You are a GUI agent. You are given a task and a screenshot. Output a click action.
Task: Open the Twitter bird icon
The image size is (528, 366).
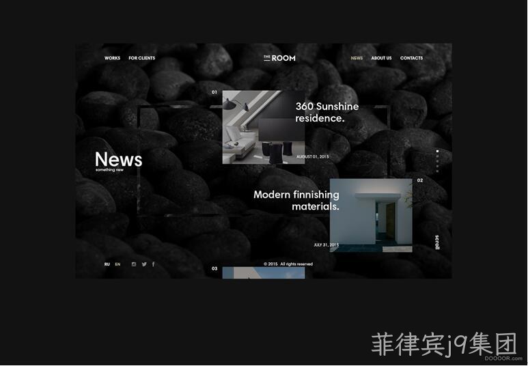144,264
